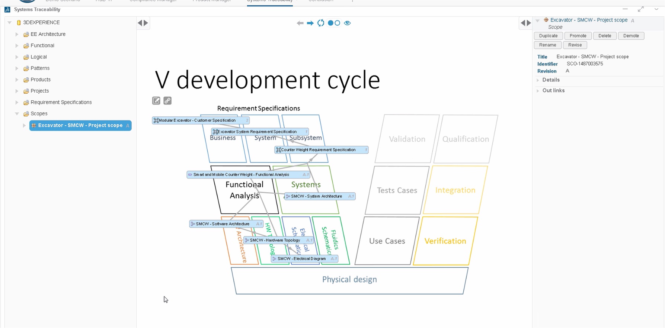Click the Demote button
This screenshot has height=328, width=665.
tap(631, 36)
